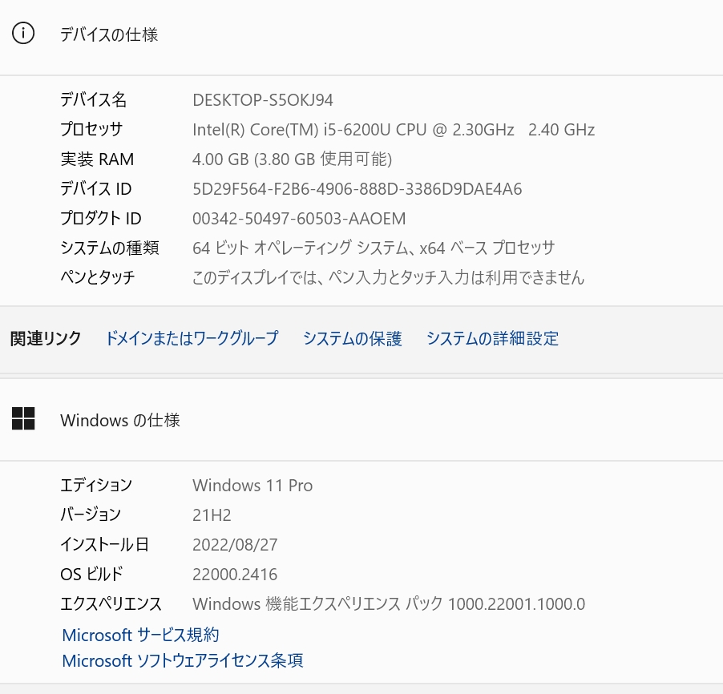
Task: Open the システムの保護 link
Action: coord(352,338)
